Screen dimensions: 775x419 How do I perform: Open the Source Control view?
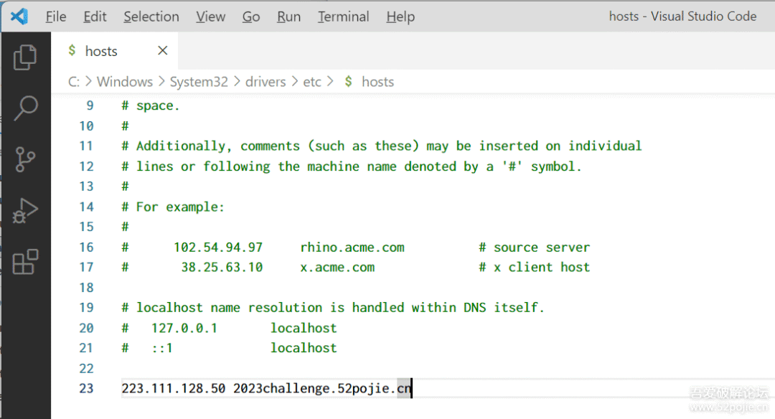point(24,159)
